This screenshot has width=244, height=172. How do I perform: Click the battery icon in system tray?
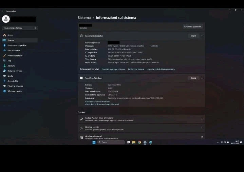pyautogui.click(x=228, y=142)
